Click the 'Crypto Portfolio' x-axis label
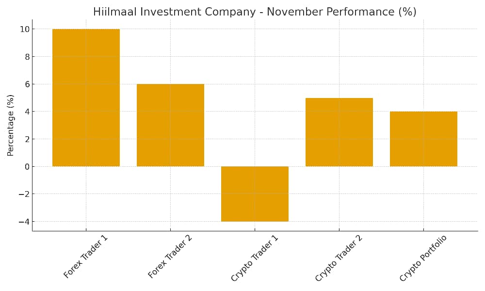This screenshot has height=291, width=485. pos(423,258)
